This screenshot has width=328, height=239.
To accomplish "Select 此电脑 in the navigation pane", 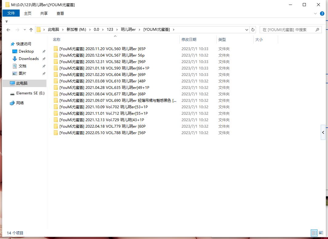I will tap(25, 83).
